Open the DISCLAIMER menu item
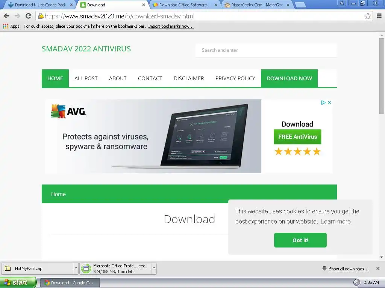Viewport: 385px width, 288px height. point(189,78)
